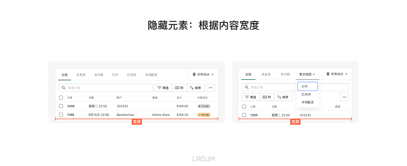The width and height of the screenshot is (407, 166).
Task: Switch to the 未发货 tab in left panel
Action: tap(81, 75)
